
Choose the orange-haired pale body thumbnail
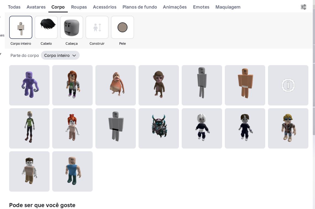coord(72,128)
